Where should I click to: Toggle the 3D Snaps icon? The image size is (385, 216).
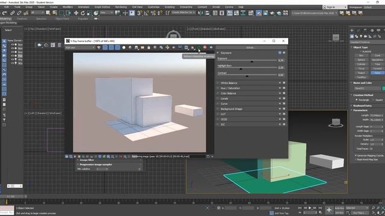(x=140, y=13)
